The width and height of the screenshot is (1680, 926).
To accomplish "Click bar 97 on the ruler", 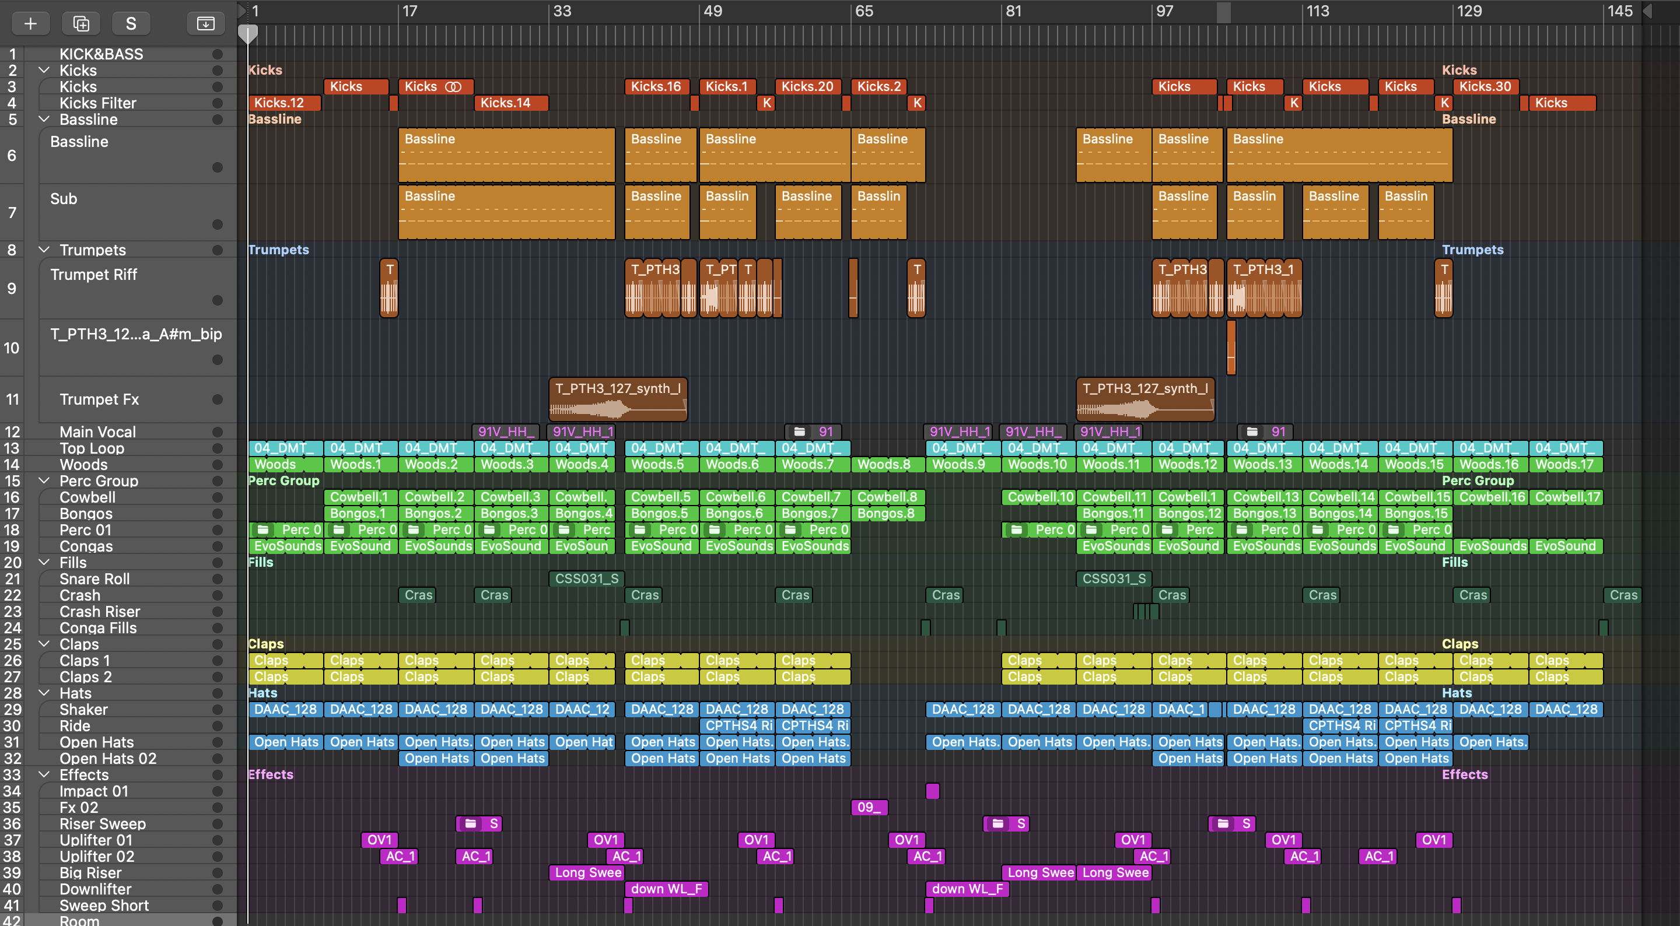I will click(x=1165, y=11).
